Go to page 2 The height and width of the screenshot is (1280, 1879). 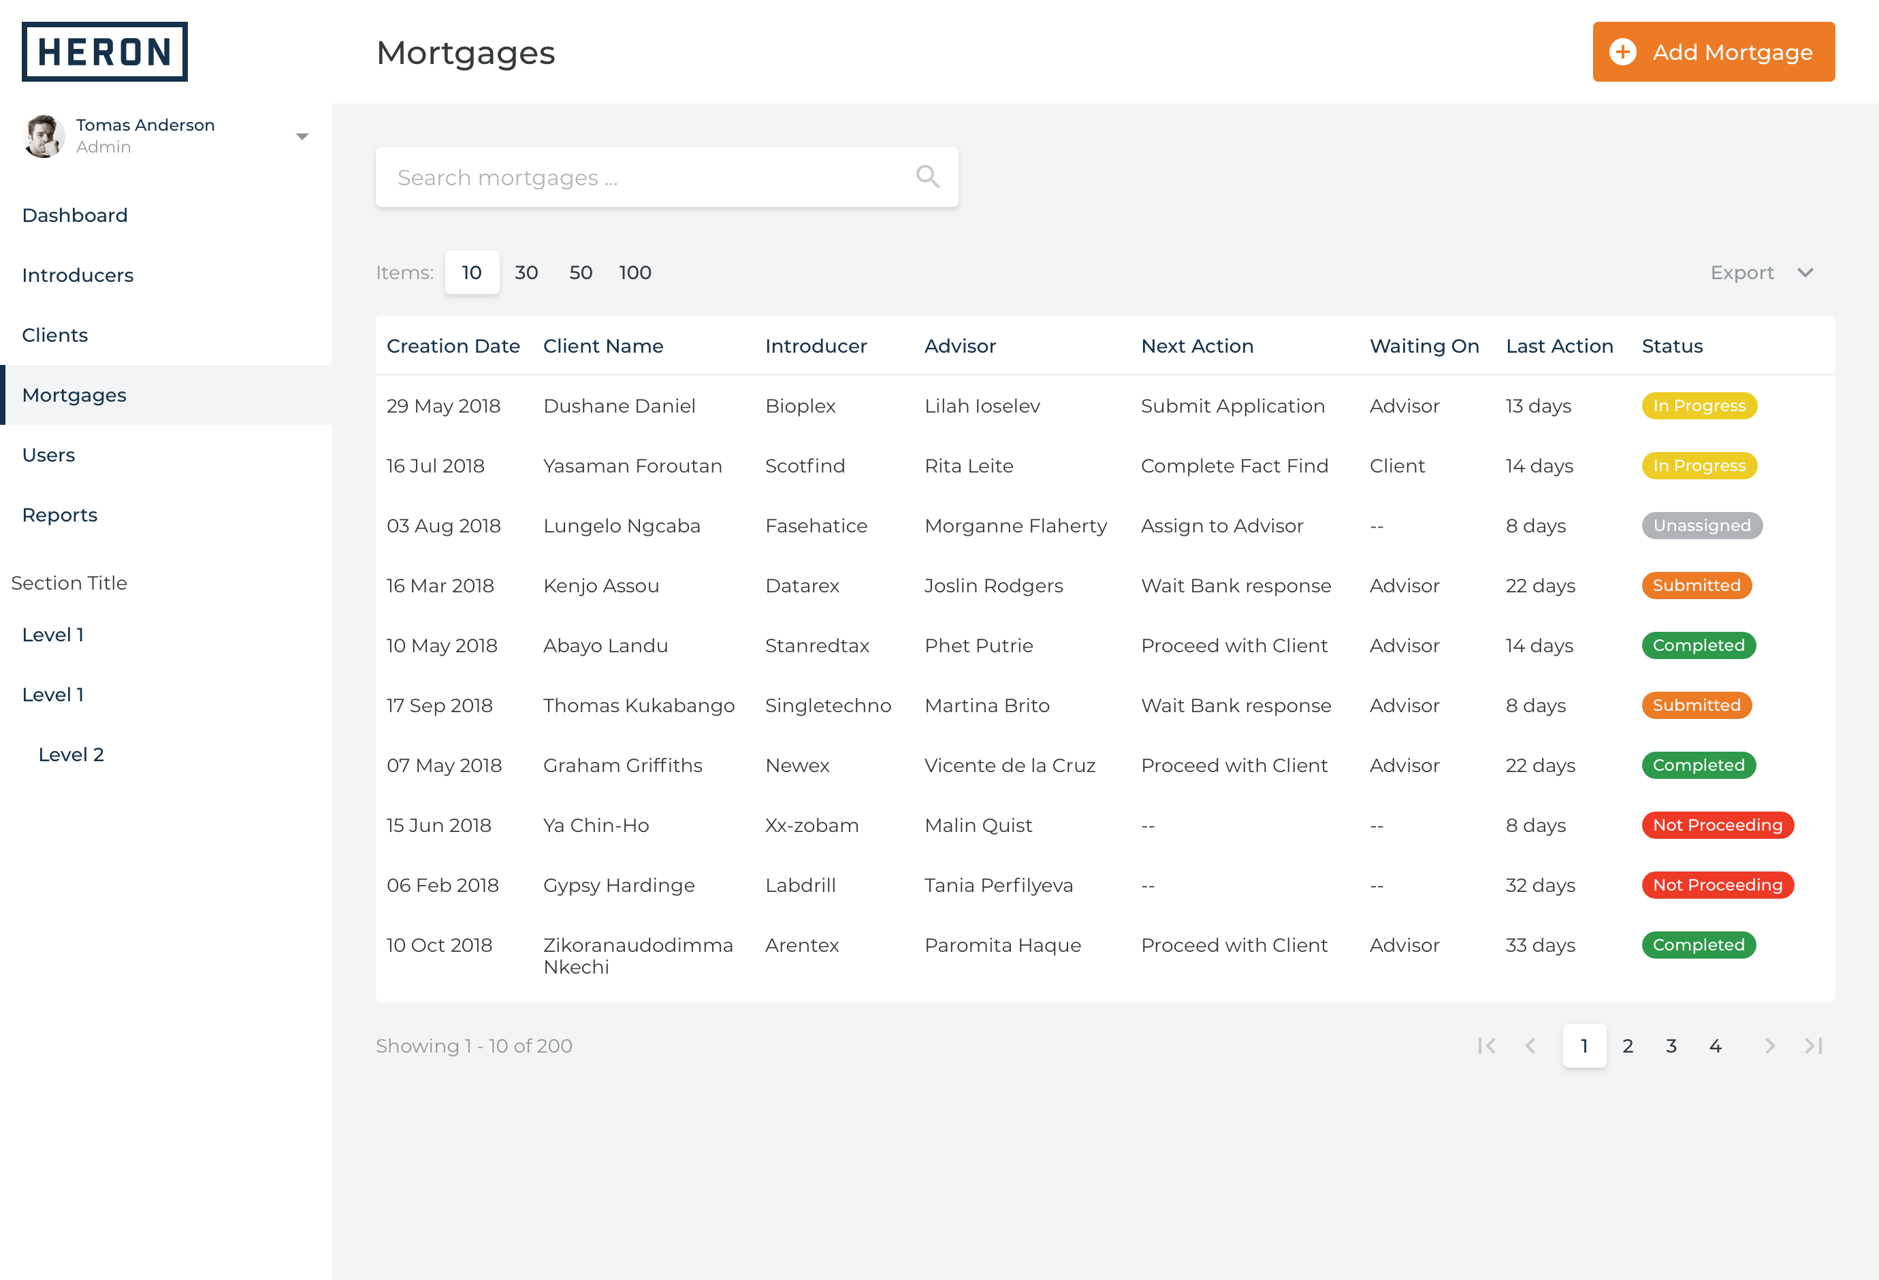(x=1628, y=1046)
